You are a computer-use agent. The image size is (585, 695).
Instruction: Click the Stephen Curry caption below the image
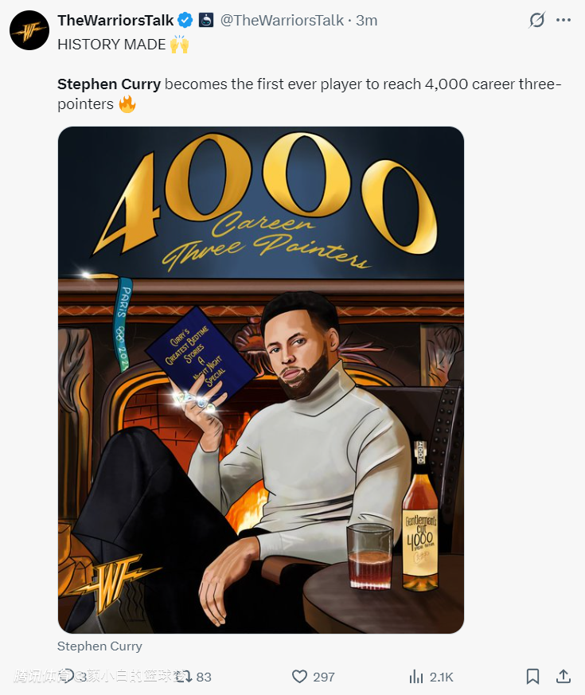(99, 646)
